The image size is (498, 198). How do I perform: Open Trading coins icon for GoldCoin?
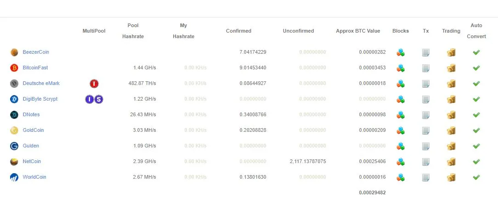click(x=451, y=130)
